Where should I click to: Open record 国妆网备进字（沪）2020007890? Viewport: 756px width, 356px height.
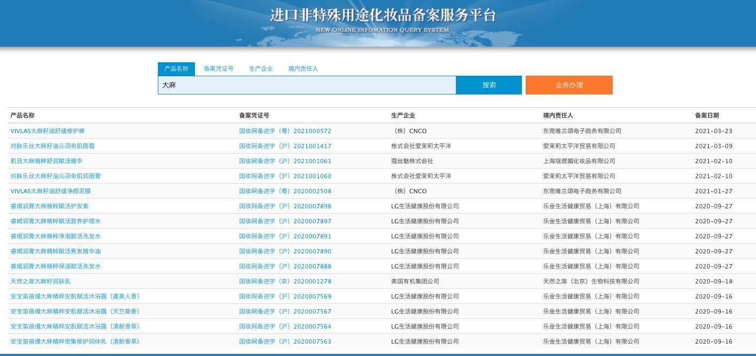[x=285, y=251]
